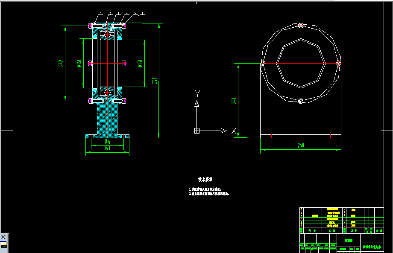The width and height of the screenshot is (393, 253).
Task: Select balloon number 1 leader label
Action: [x=101, y=13]
